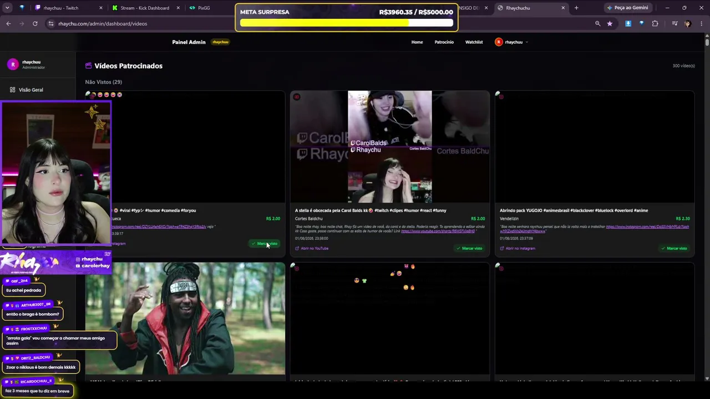Play the Carol Balds video thumbnail
This screenshot has width=710, height=399.
click(390, 147)
